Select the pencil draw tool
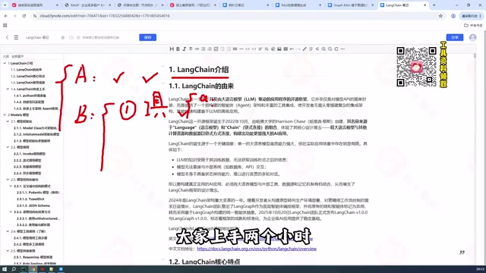This screenshot has height=273, width=486. [305, 49]
